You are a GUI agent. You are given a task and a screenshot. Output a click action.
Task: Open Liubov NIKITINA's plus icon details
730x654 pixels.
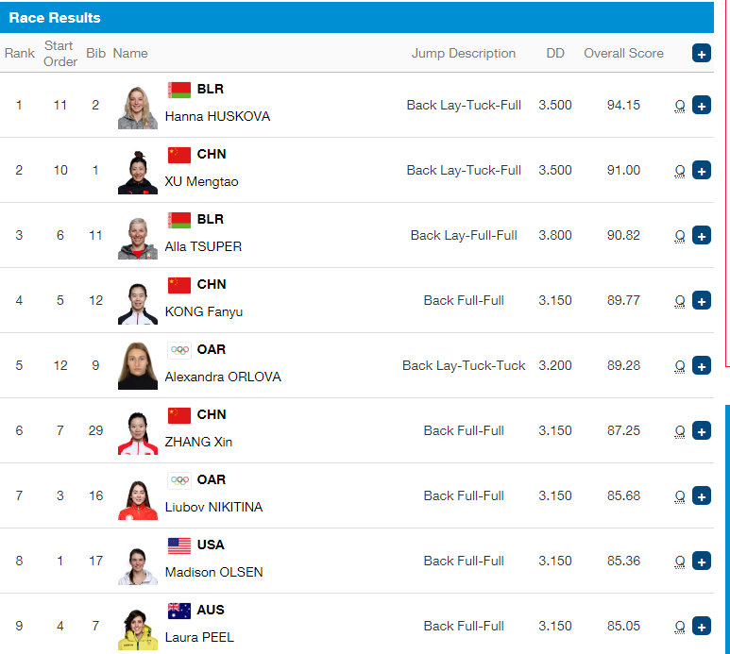coord(701,495)
